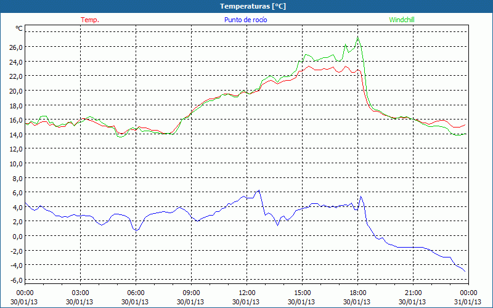Click the 26,0 y-axis value
This screenshot has height=308, width=493.
click(x=17, y=47)
